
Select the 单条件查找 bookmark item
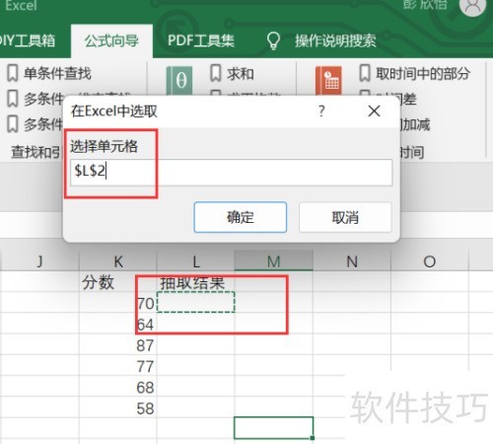pos(49,73)
